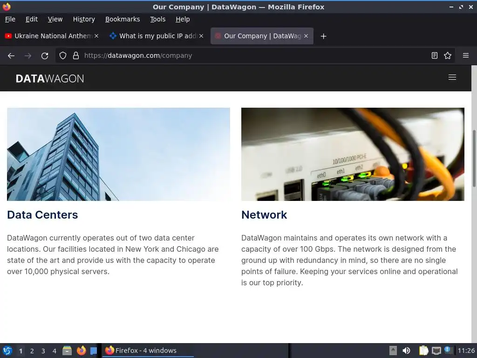The width and height of the screenshot is (477, 358).
Task: Open the removable media eject tray icon
Action: tap(393, 351)
